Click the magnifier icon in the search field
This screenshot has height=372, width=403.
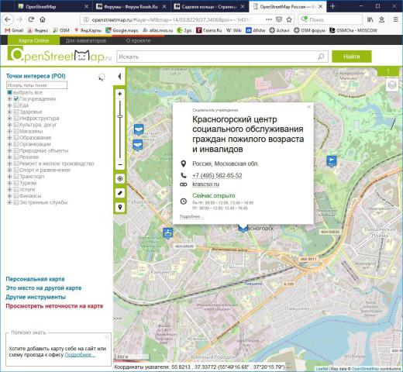click(321, 57)
